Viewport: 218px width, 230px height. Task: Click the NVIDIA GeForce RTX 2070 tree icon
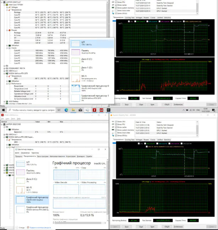pyautogui.click(x=7, y=73)
